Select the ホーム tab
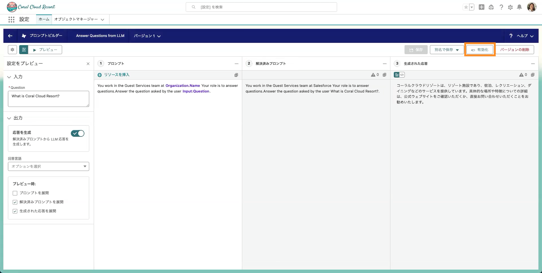 [44, 19]
